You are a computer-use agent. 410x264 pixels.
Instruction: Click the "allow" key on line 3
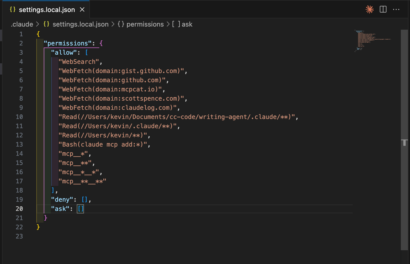coord(64,53)
